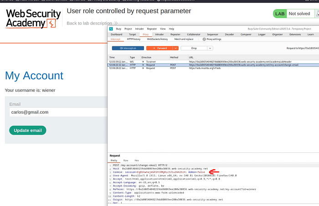Click the Proxy settings gear icon

tap(204, 39)
